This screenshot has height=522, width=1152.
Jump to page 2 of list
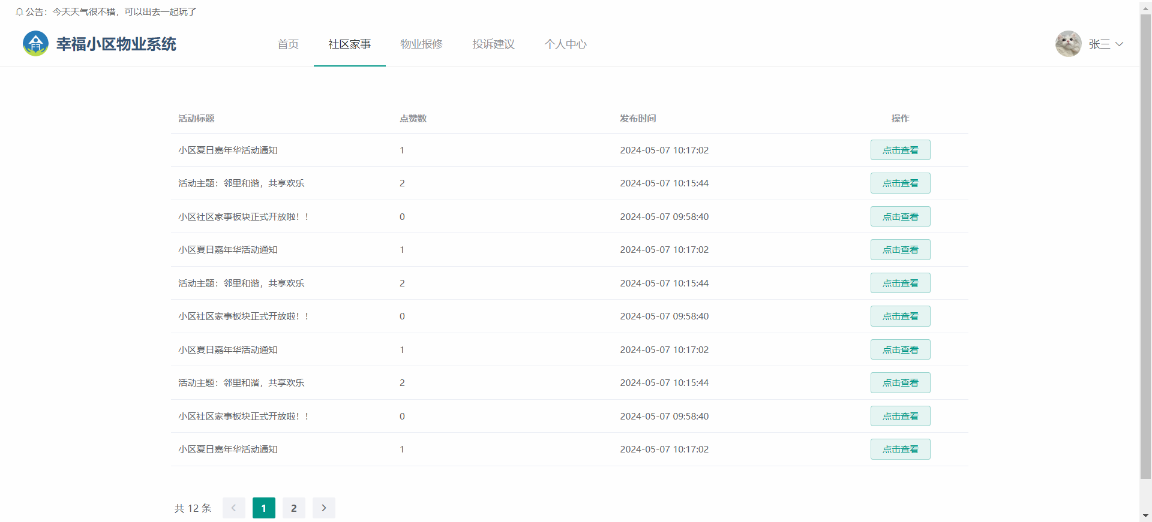[x=294, y=508]
